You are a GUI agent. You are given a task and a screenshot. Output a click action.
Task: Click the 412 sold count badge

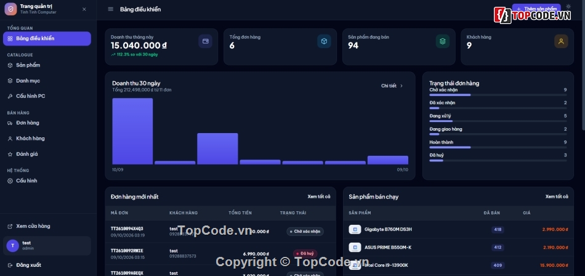[498, 247]
